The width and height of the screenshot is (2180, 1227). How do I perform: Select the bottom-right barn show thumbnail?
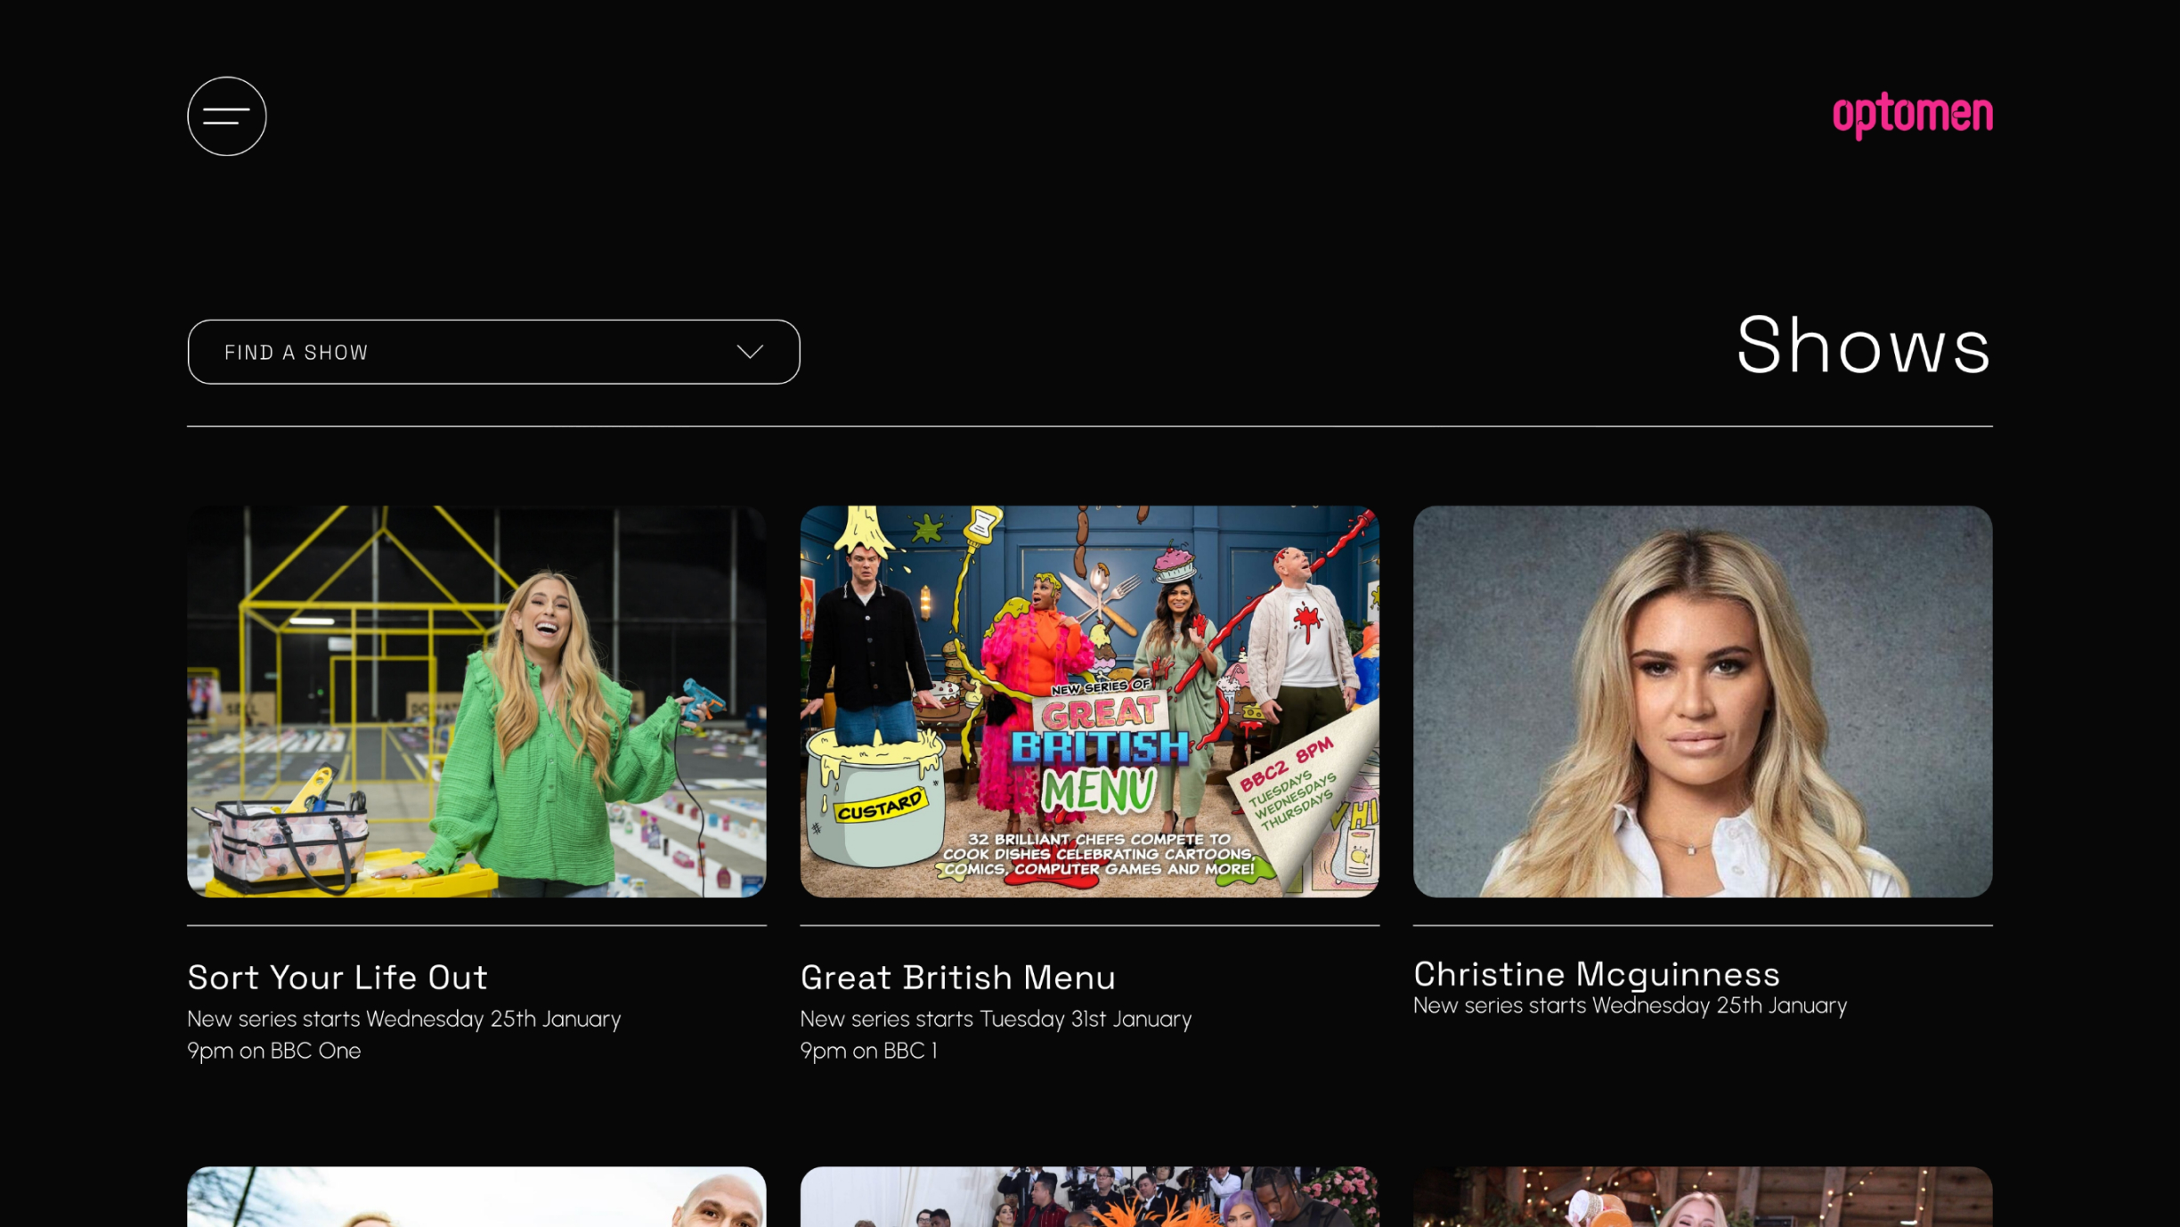[1702, 1197]
